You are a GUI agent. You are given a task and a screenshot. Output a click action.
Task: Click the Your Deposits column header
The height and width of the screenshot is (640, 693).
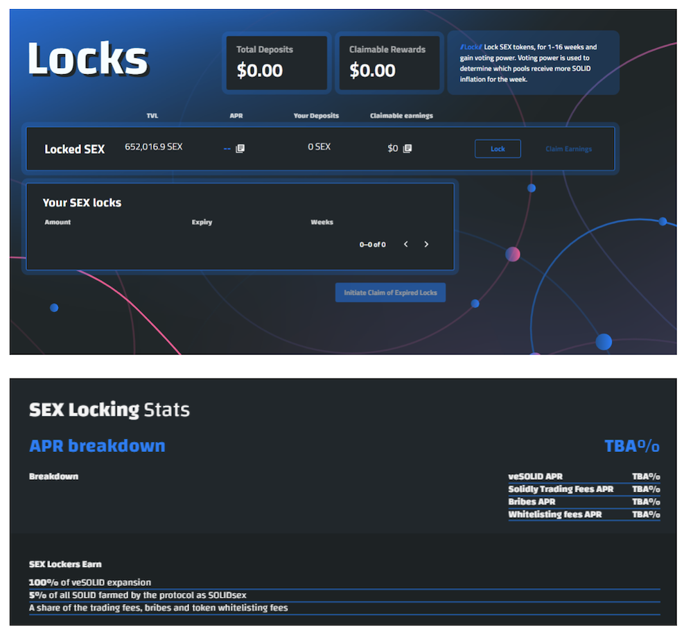click(x=316, y=116)
